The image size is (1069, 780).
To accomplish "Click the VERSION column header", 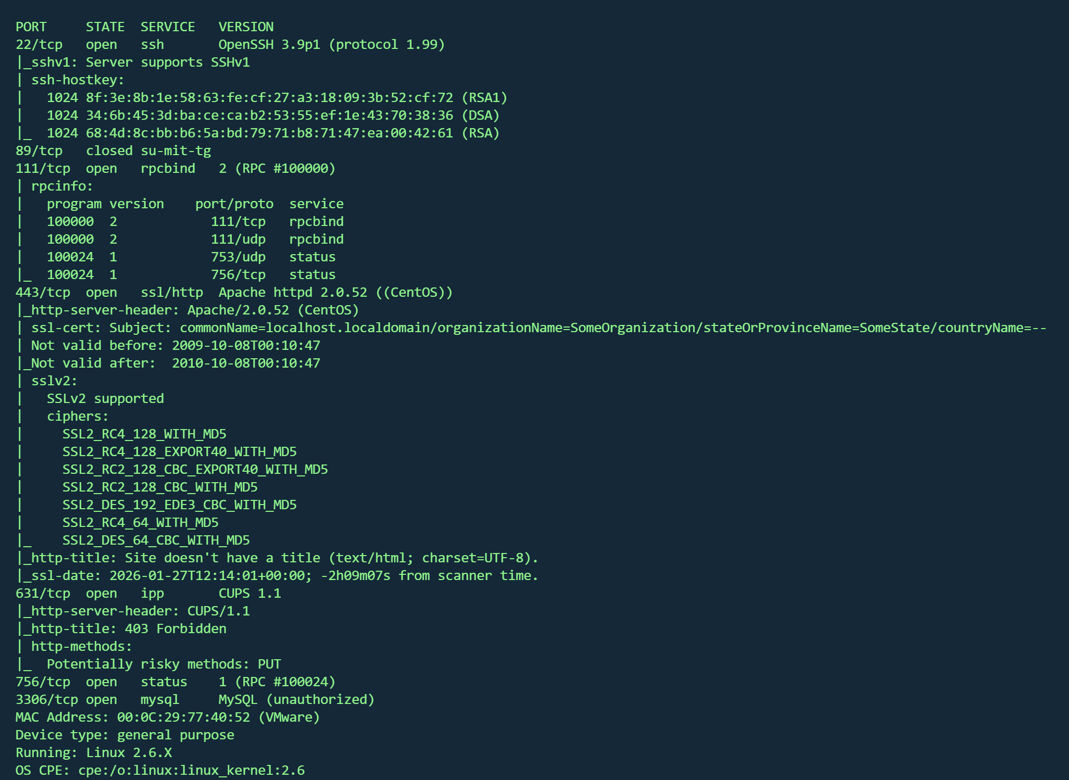I will coord(246,27).
